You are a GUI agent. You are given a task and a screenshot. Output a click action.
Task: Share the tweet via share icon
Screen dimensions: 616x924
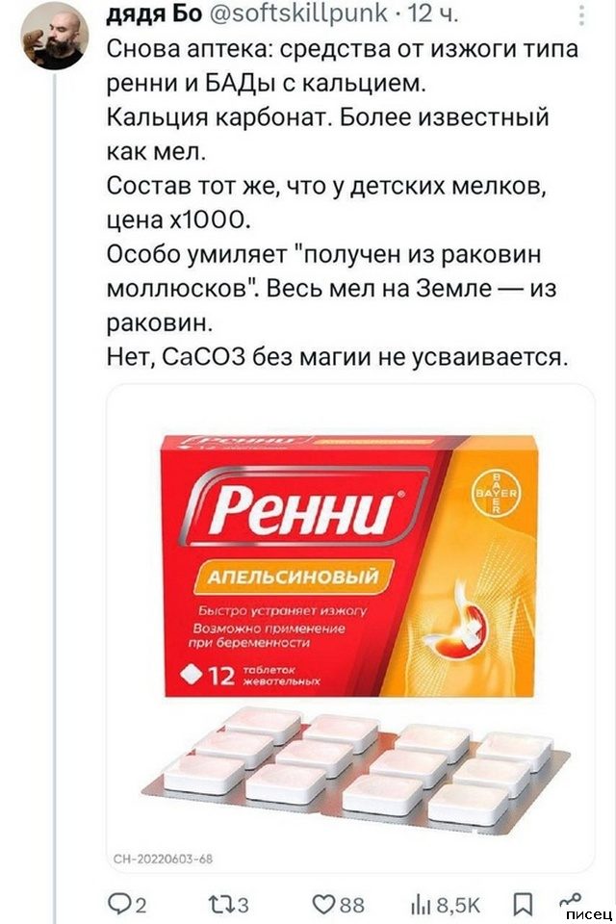571,900
